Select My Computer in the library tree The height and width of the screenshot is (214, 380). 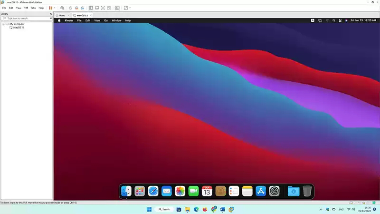tap(17, 24)
